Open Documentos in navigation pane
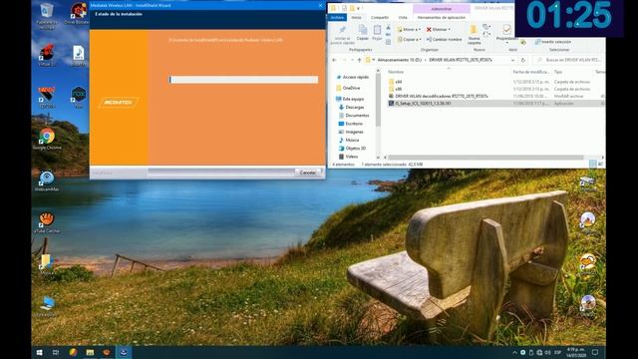The image size is (638, 359). point(357,116)
